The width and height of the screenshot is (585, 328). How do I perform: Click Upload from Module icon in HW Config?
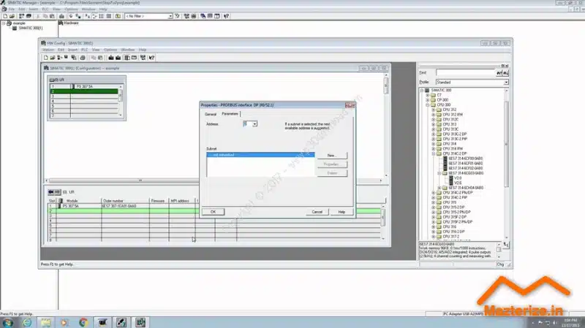(x=118, y=58)
